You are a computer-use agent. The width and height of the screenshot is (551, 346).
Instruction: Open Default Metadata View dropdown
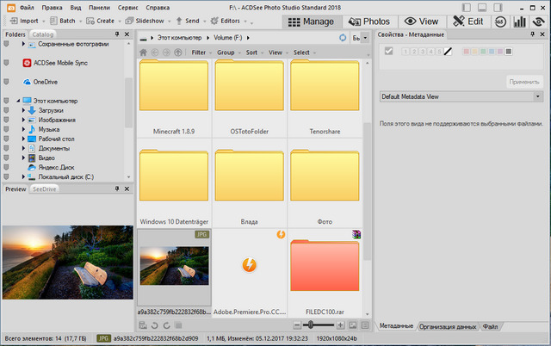point(461,96)
